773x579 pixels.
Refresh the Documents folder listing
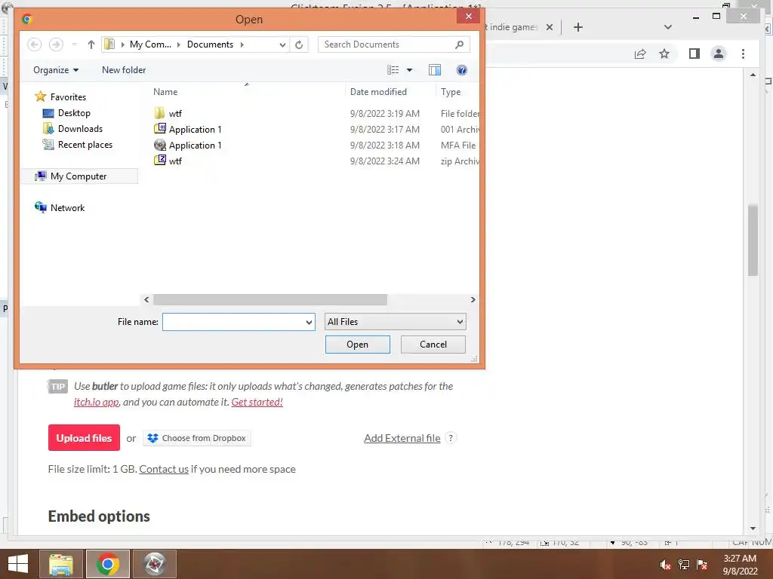[x=299, y=44]
